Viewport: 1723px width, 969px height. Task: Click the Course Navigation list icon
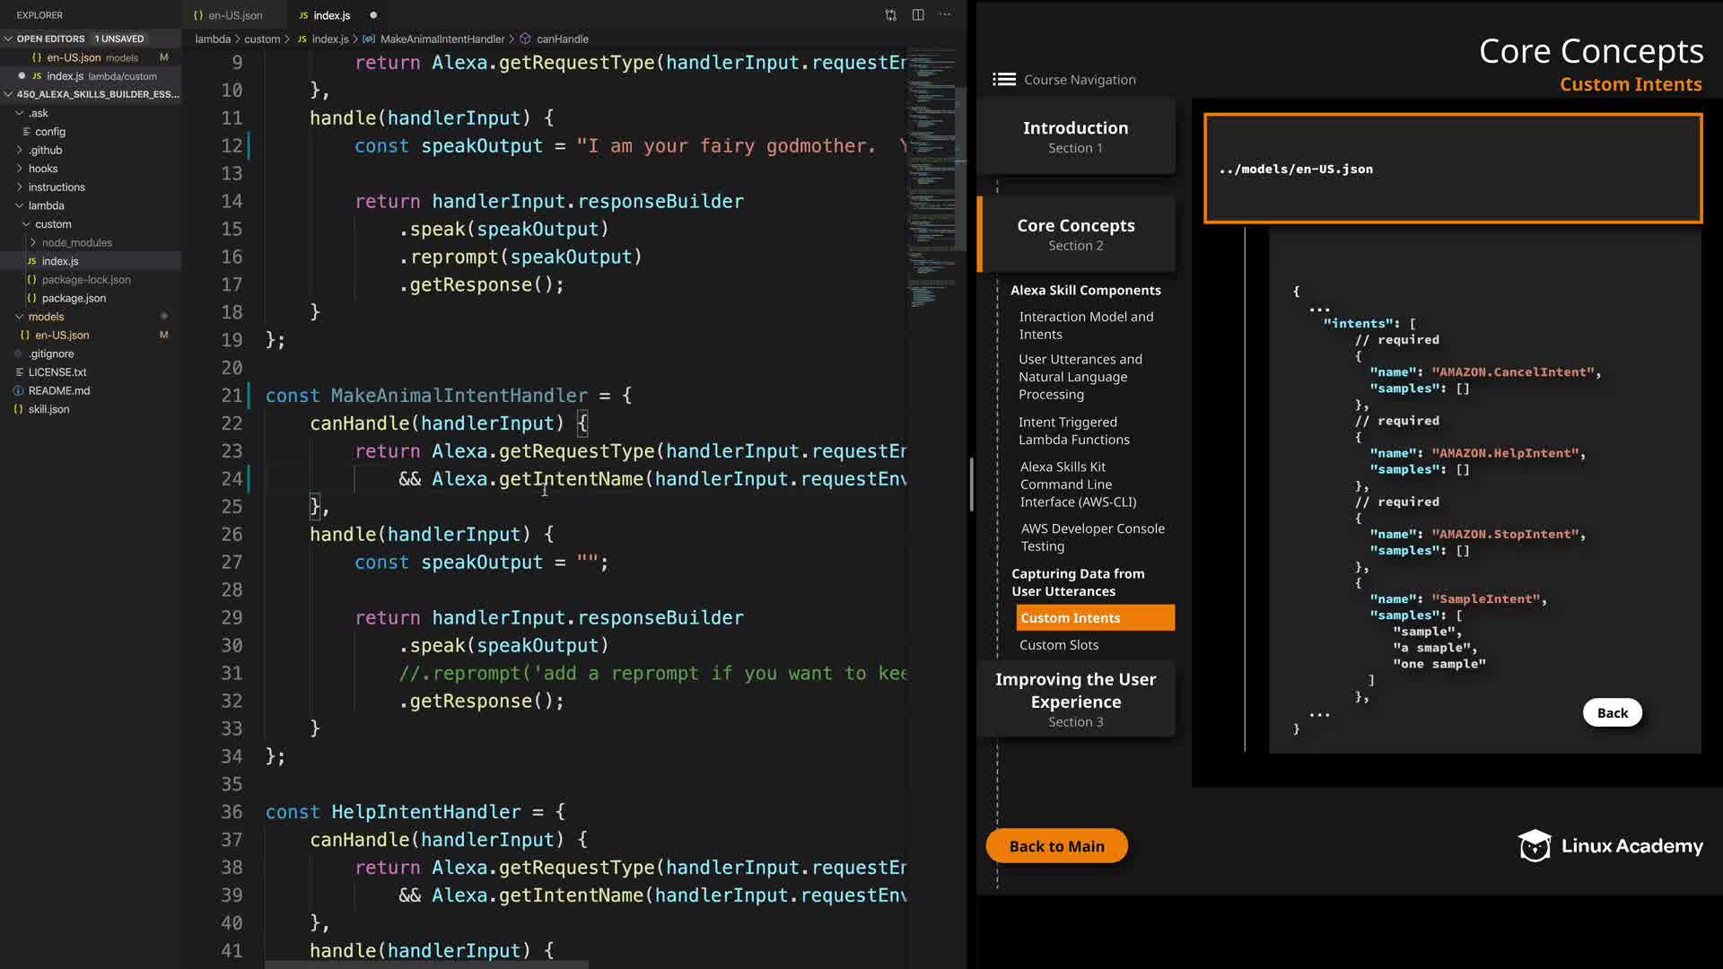click(x=1003, y=79)
